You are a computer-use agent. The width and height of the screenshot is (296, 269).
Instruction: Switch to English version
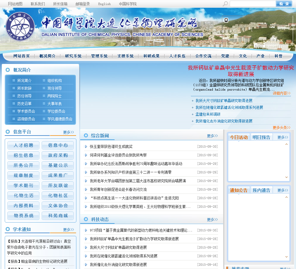pyautogui.click(x=104, y=4)
